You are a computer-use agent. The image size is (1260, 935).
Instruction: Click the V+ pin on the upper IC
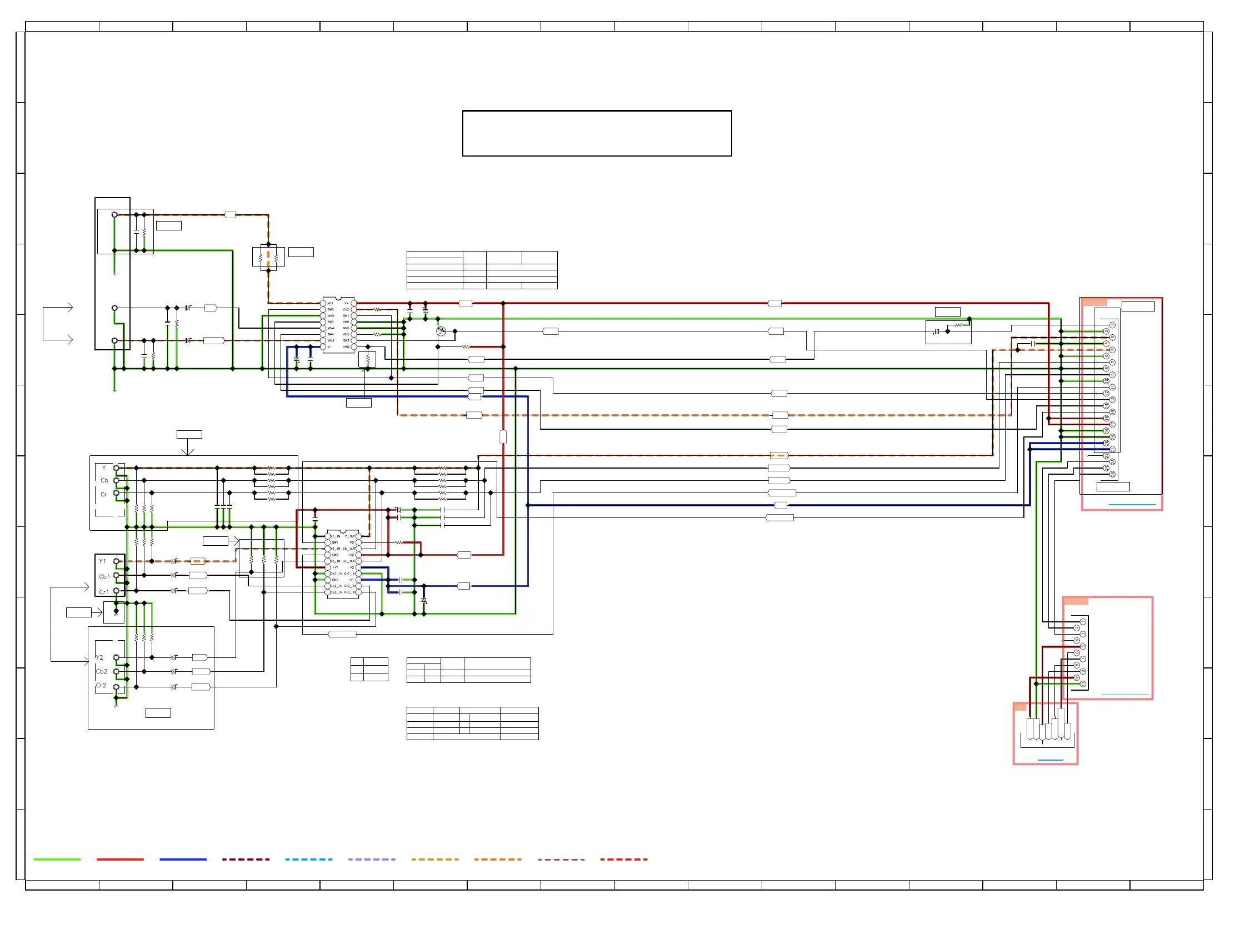(354, 303)
